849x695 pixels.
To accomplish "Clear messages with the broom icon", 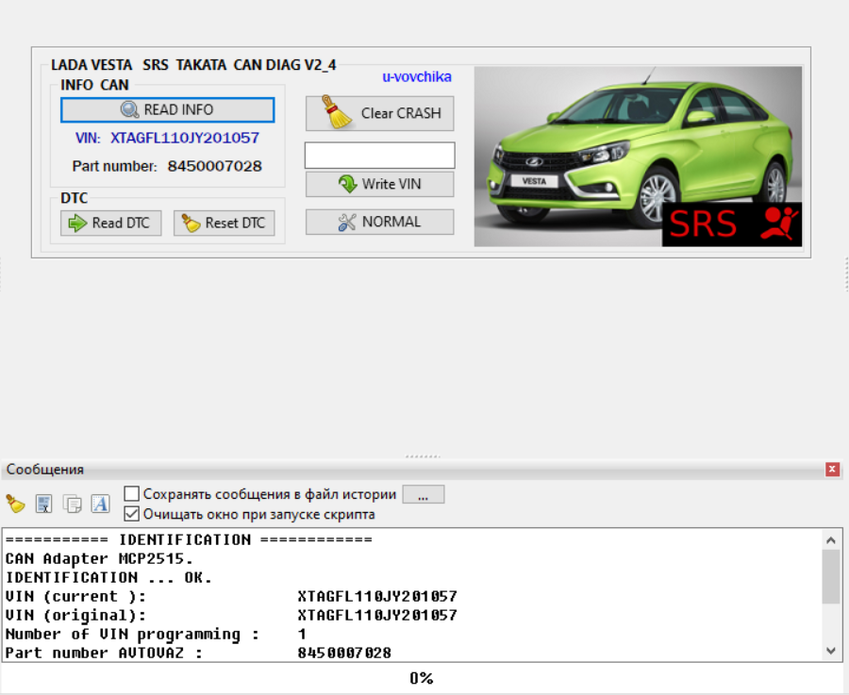I will [x=15, y=504].
